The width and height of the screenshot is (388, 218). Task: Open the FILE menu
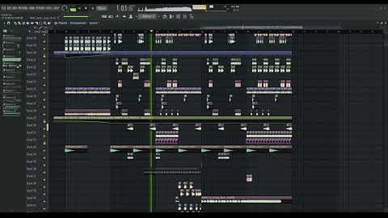tap(4, 8)
